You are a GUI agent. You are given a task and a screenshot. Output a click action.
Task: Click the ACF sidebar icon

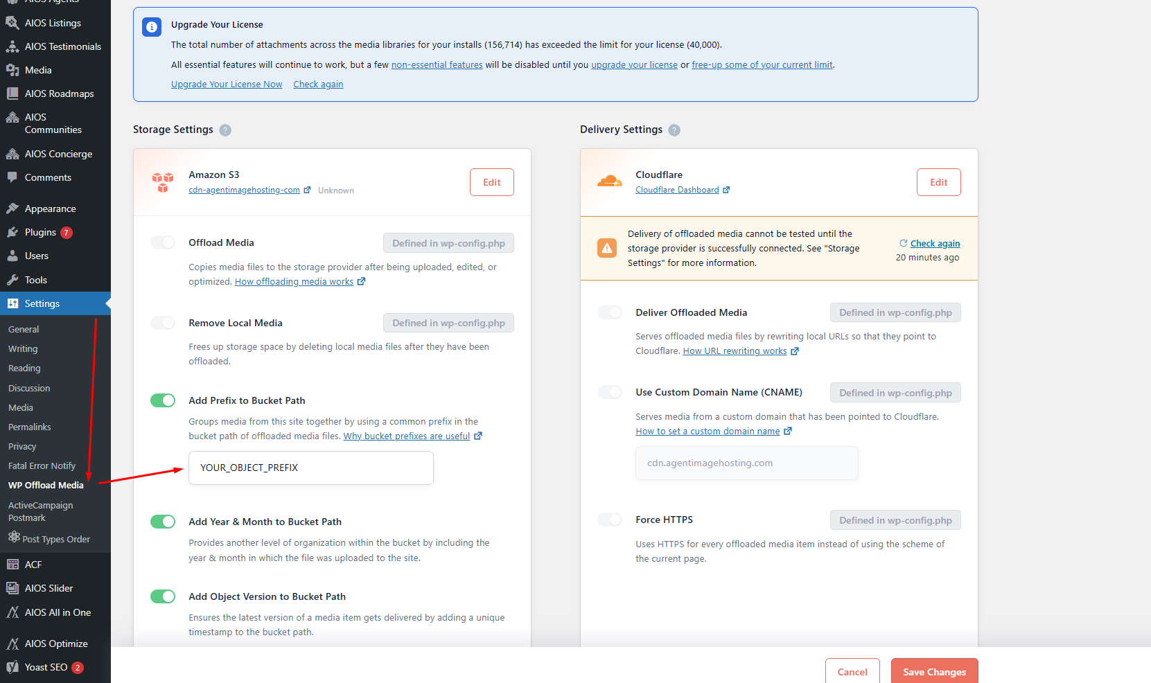pyautogui.click(x=12, y=565)
